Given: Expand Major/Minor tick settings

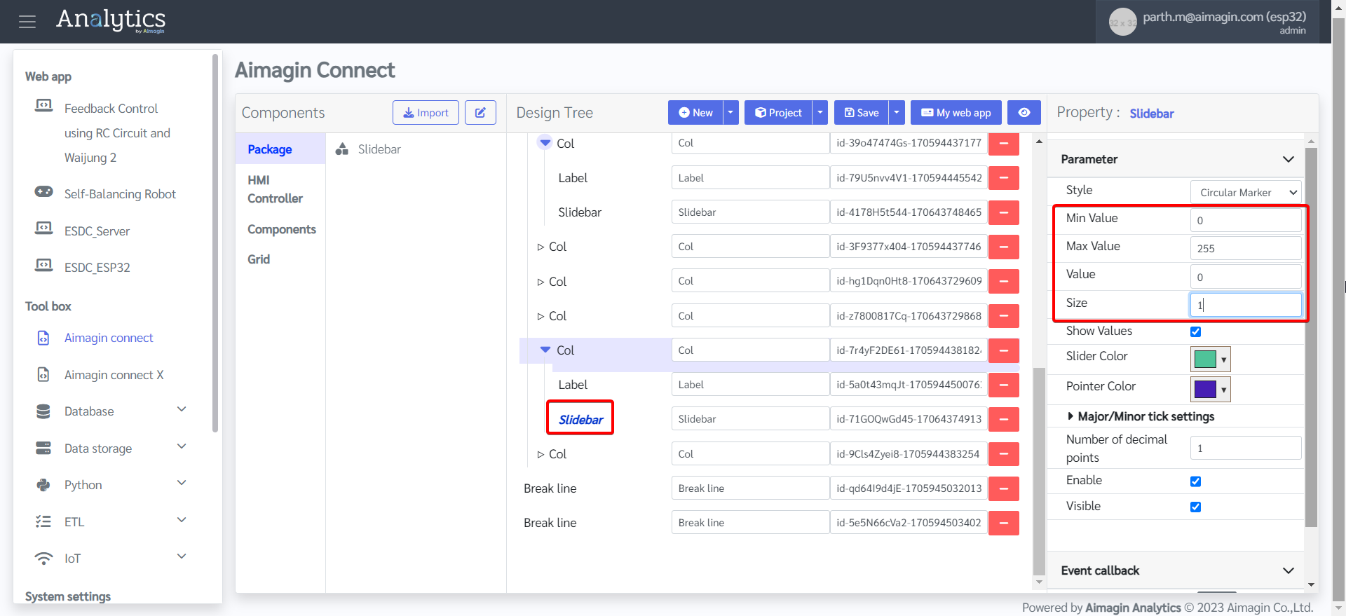Looking at the screenshot, I should 1140,416.
